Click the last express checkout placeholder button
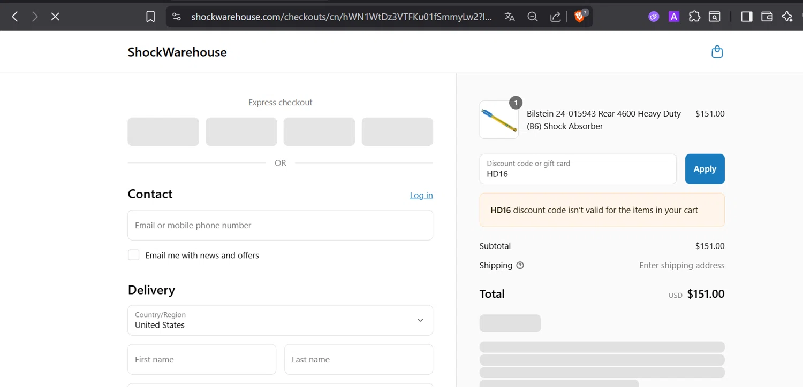The height and width of the screenshot is (387, 803). [x=397, y=131]
